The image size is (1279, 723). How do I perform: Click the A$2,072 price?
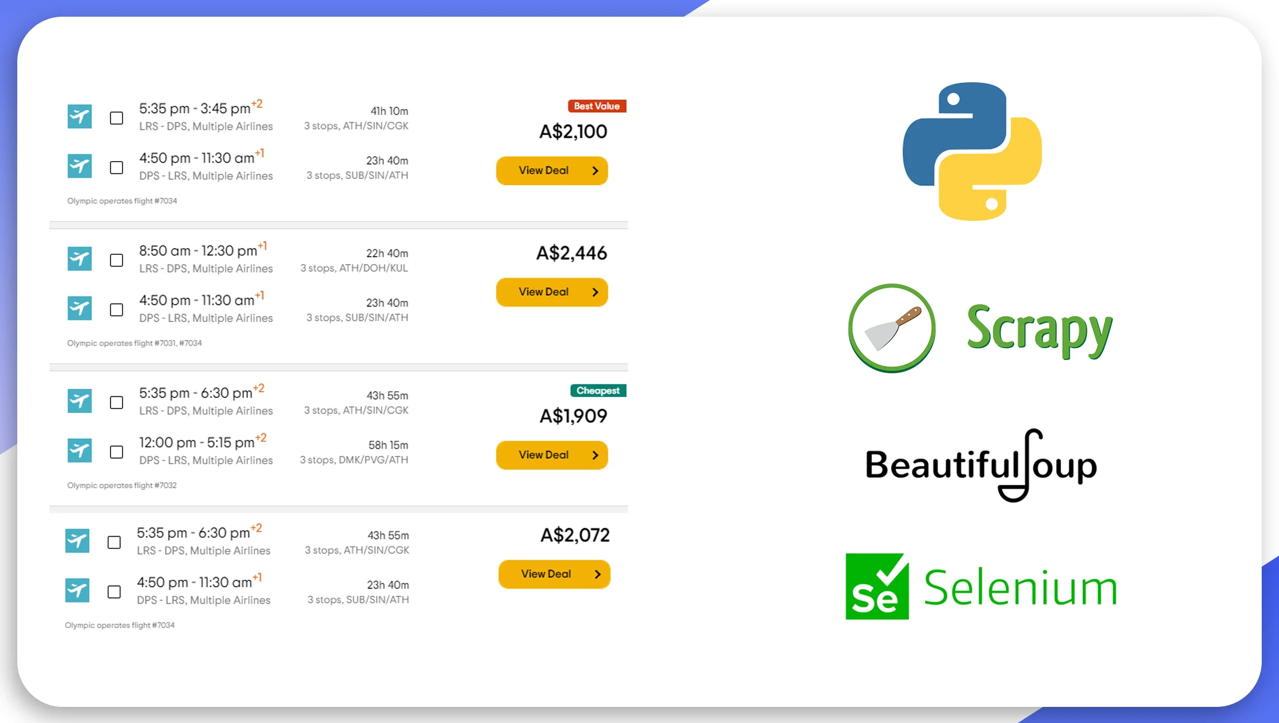click(575, 535)
